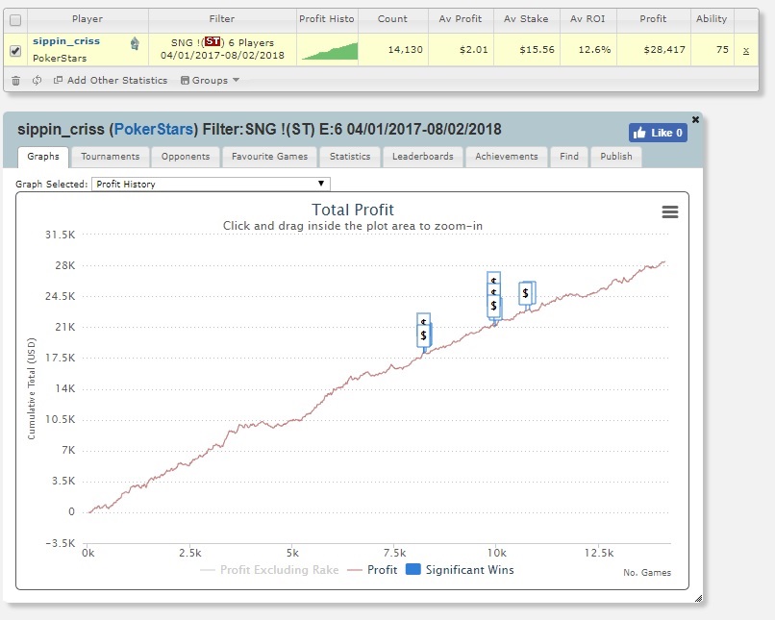Click the Ability column header

click(712, 19)
